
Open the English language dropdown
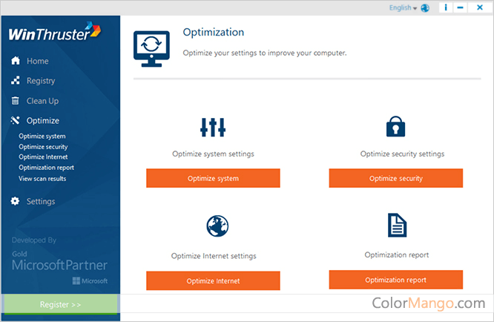[x=403, y=8]
